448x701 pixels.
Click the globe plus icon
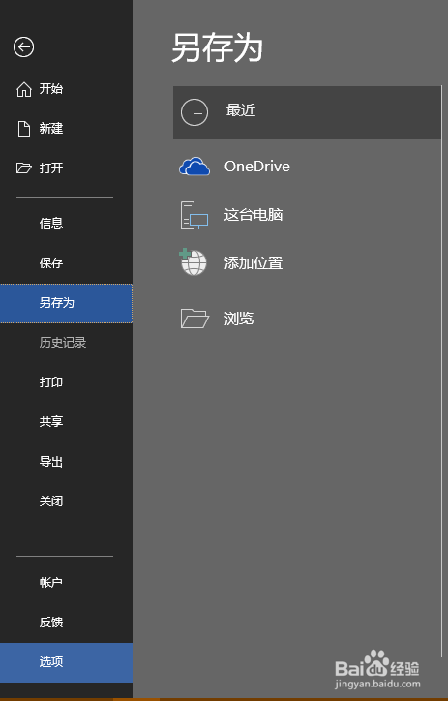(x=193, y=262)
